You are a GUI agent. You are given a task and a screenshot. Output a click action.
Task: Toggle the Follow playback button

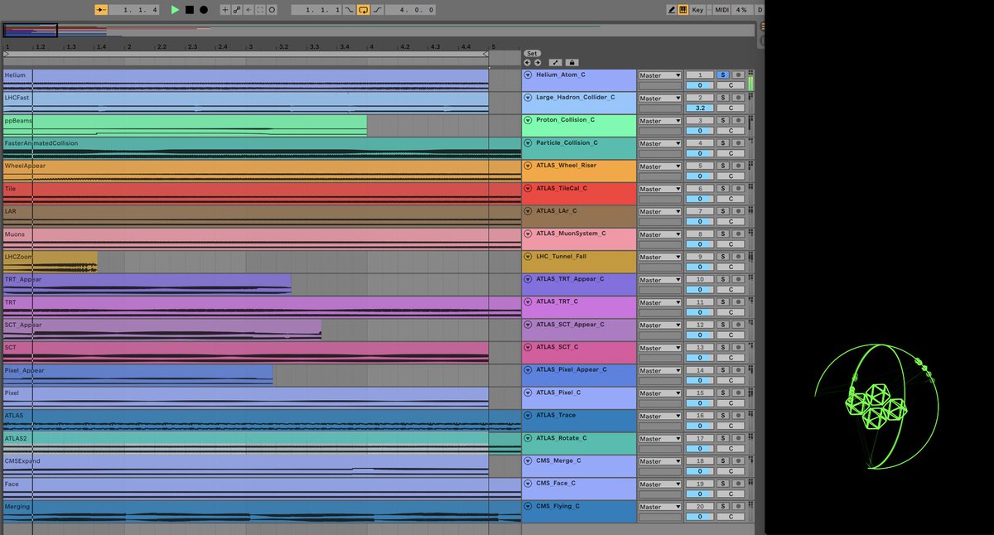pos(101,10)
